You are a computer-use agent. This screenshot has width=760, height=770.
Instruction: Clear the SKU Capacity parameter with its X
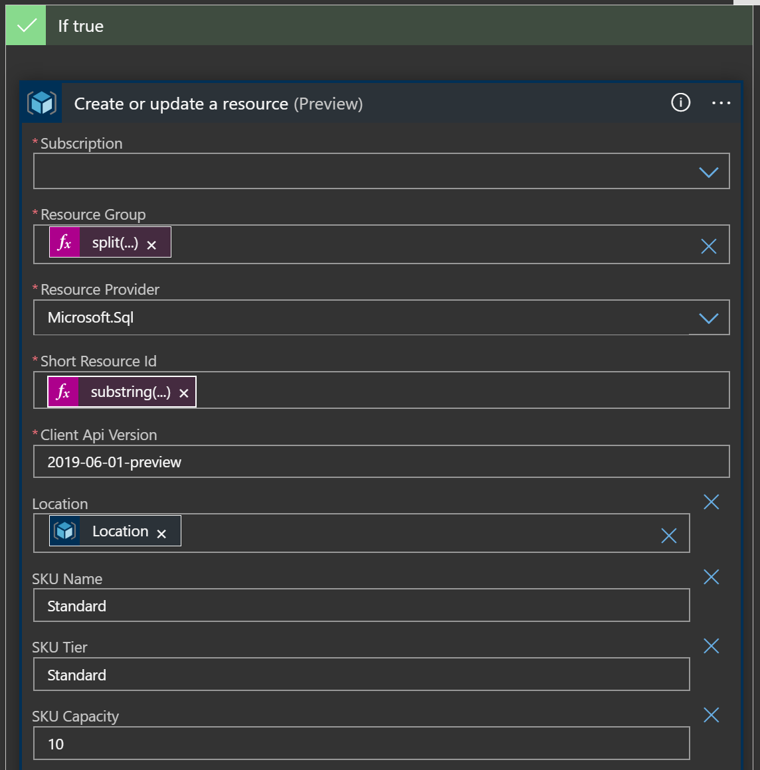[x=711, y=715]
